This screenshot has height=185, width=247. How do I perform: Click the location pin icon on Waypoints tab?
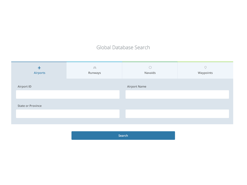(205, 68)
